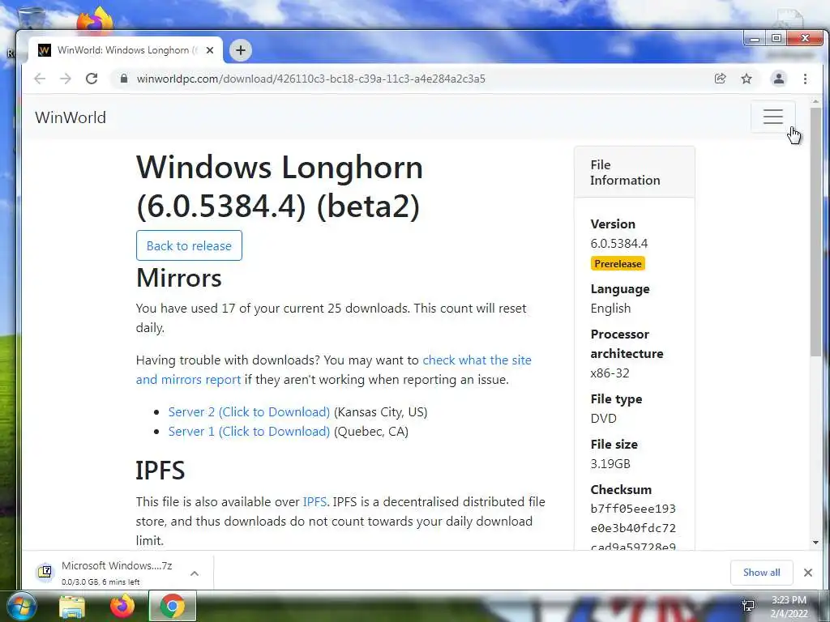The width and height of the screenshot is (830, 622).
Task: Bookmark this page with the star icon
Action: click(747, 79)
